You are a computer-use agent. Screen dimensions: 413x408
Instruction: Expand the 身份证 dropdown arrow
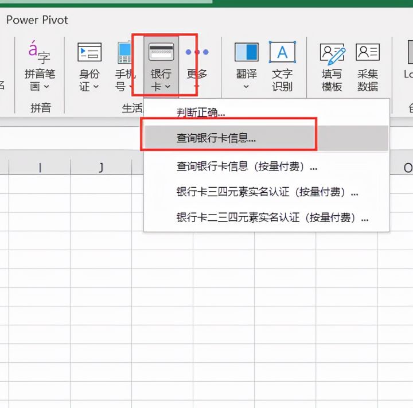96,87
